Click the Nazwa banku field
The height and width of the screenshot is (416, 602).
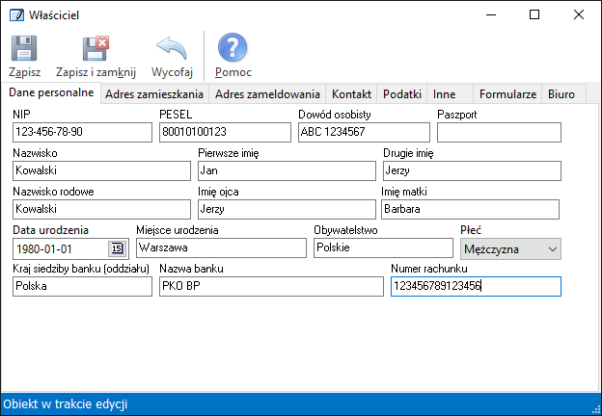pyautogui.click(x=271, y=286)
